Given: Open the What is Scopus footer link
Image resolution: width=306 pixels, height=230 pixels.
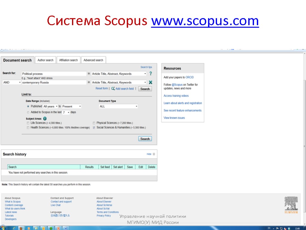Looking at the screenshot, I should (x=13, y=202).
